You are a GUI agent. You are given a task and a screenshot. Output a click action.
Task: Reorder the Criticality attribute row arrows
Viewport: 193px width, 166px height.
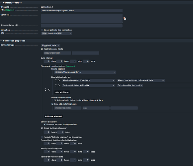point(56,85)
